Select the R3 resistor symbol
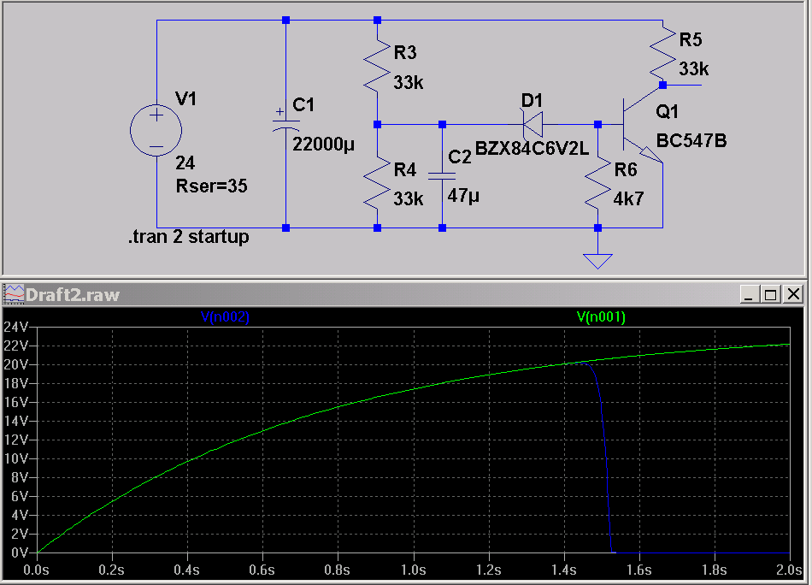 point(377,65)
